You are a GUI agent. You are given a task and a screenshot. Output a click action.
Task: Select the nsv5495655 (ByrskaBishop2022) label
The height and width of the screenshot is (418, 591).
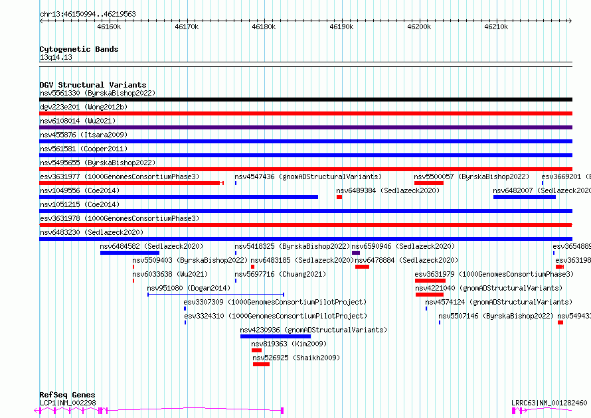click(x=98, y=163)
